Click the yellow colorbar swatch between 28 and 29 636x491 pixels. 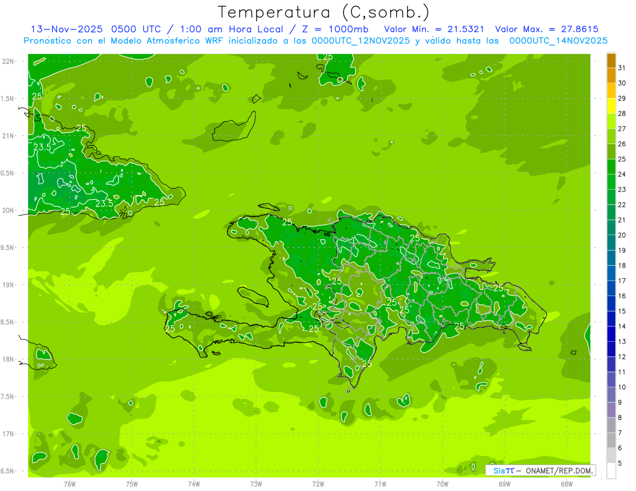[611, 106]
